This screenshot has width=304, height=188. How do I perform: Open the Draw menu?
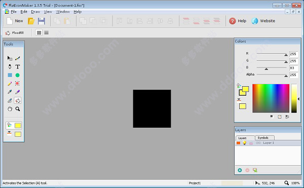coord(35,12)
